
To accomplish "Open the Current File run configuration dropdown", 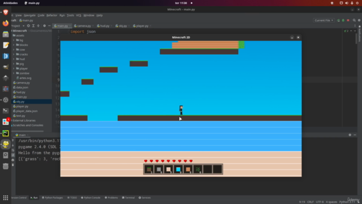I will (324, 20).
